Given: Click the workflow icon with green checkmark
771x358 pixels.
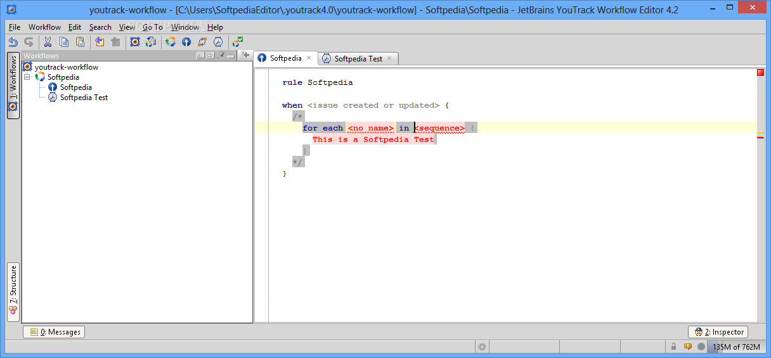Looking at the screenshot, I should pos(238,42).
